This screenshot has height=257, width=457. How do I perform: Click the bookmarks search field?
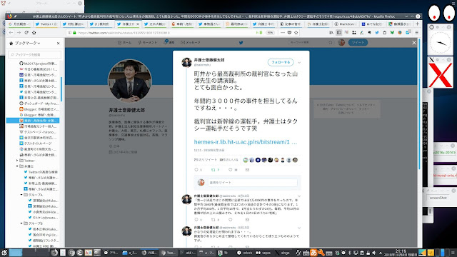click(35, 54)
